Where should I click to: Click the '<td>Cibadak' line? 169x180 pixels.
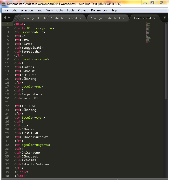coord(24,129)
